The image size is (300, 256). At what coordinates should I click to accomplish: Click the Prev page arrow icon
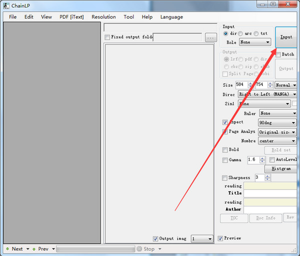(x=34, y=248)
